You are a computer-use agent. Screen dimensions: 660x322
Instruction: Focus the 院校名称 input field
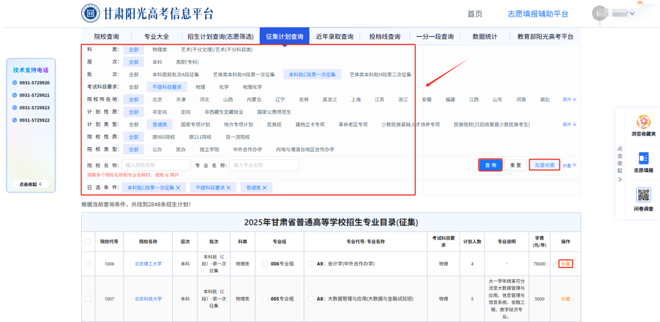coord(156,166)
